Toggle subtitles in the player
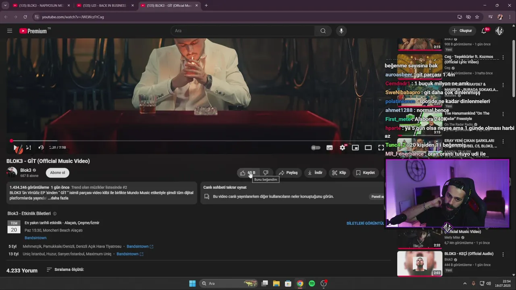 (329, 148)
